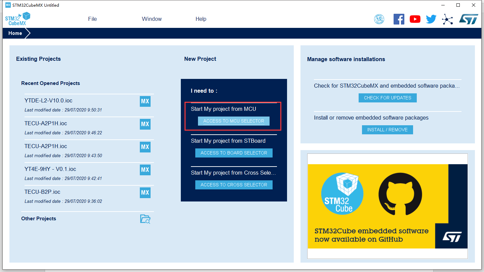The width and height of the screenshot is (484, 272).
Task: Open the YouTube icon link
Action: point(415,19)
